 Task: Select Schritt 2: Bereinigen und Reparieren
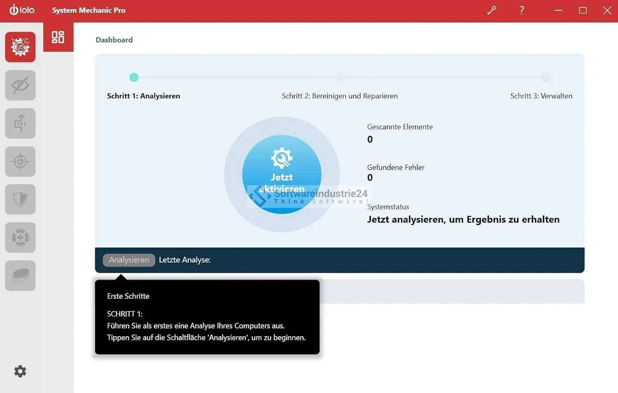pyautogui.click(x=339, y=96)
